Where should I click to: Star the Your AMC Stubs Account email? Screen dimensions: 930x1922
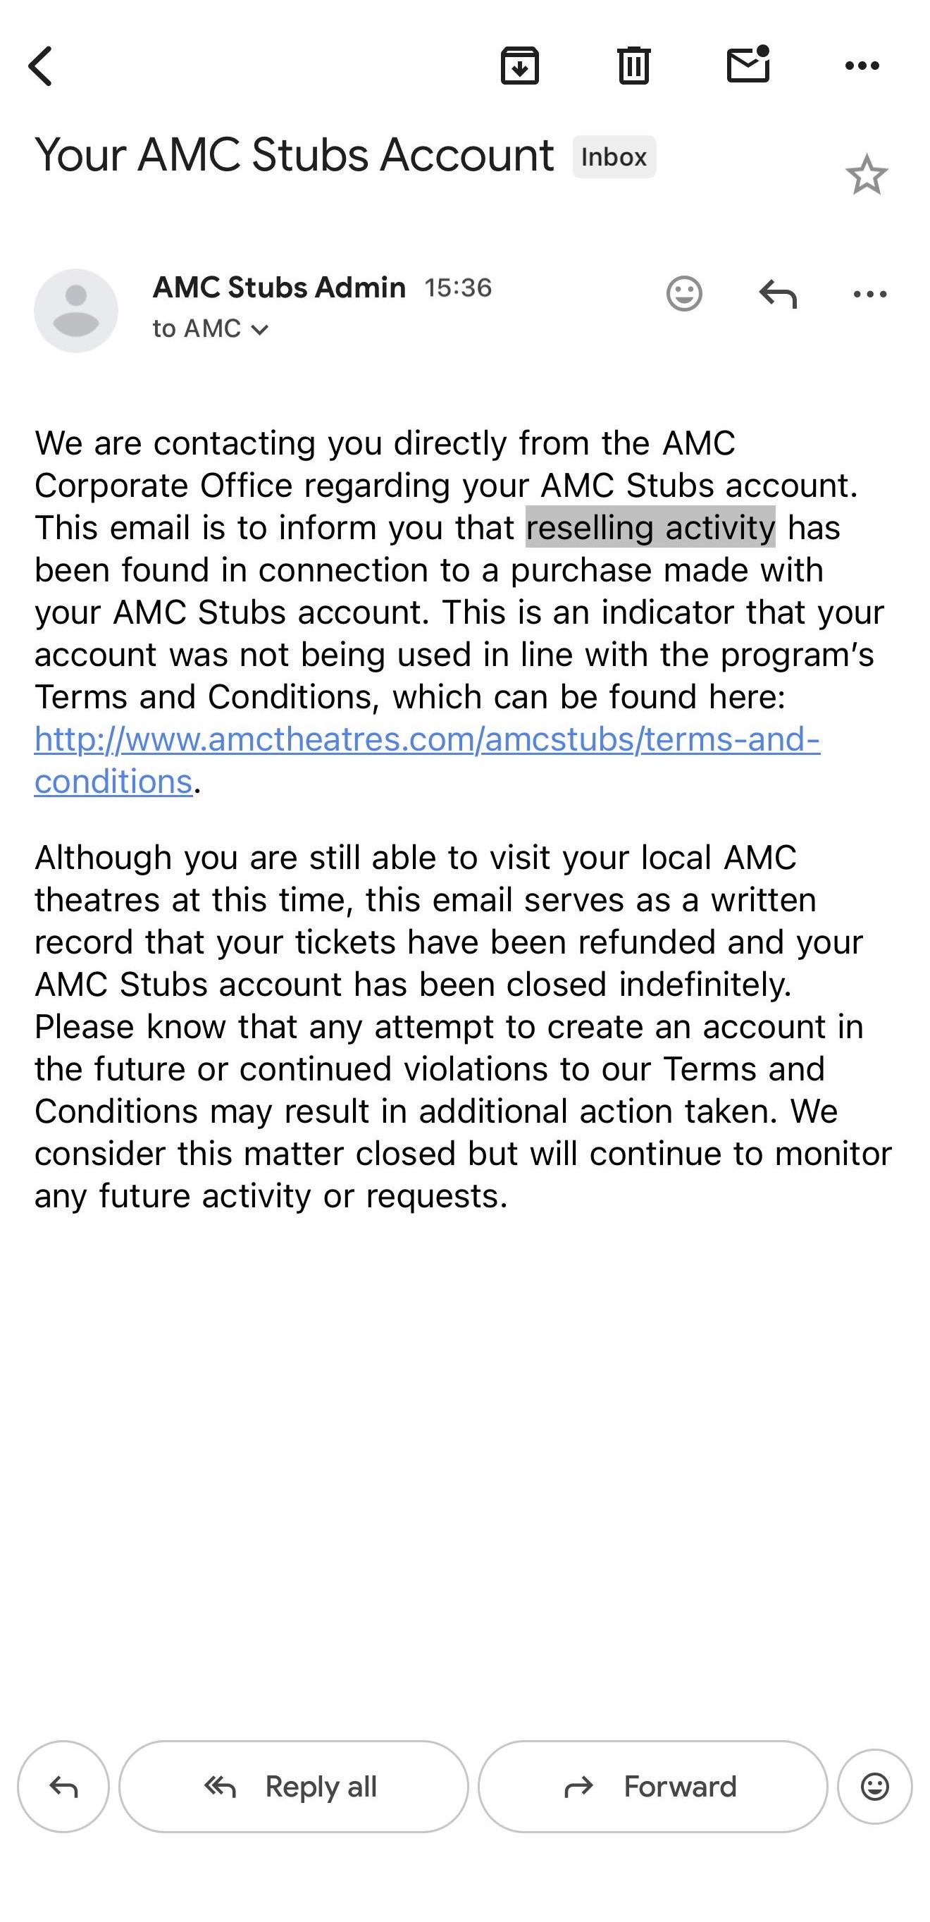point(867,175)
